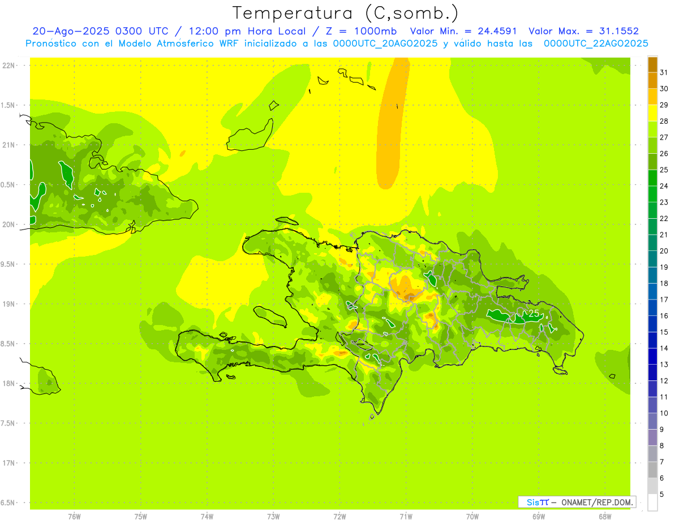Click the legend value '10'
Screen dimensions: 679x524
click(664, 413)
